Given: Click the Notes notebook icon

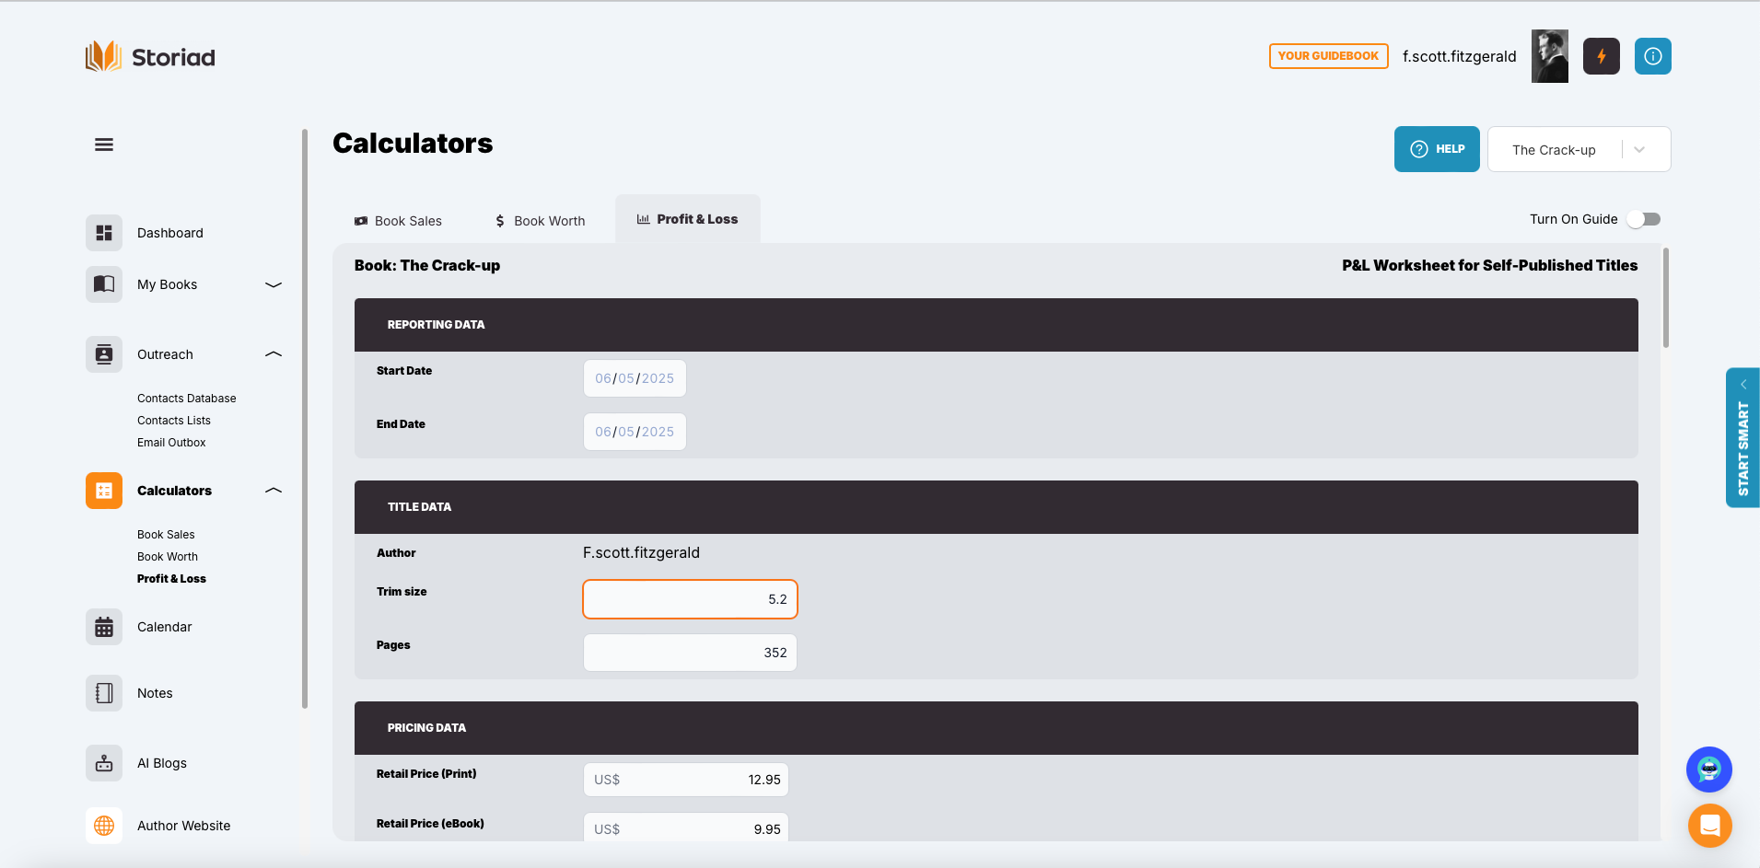Looking at the screenshot, I should pyautogui.click(x=104, y=693).
